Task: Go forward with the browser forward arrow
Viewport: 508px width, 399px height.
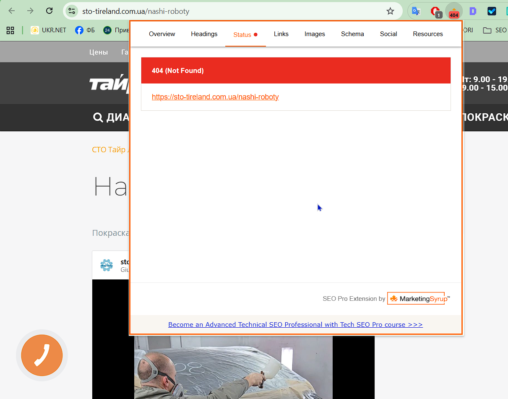Action: pyautogui.click(x=30, y=11)
